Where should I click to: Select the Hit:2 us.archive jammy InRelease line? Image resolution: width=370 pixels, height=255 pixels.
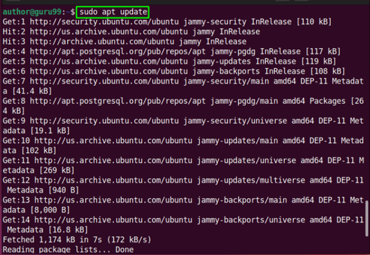(131, 32)
